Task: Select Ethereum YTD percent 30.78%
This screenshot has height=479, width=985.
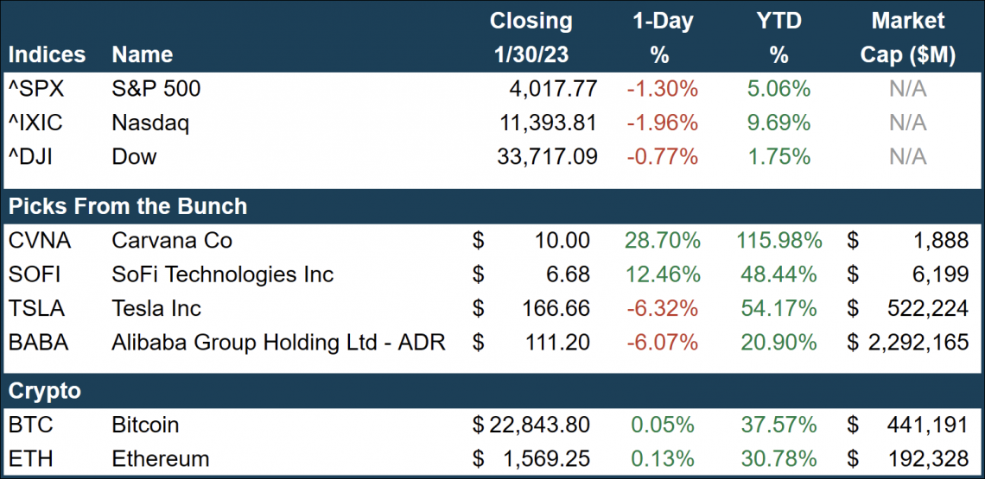Action: point(778,458)
